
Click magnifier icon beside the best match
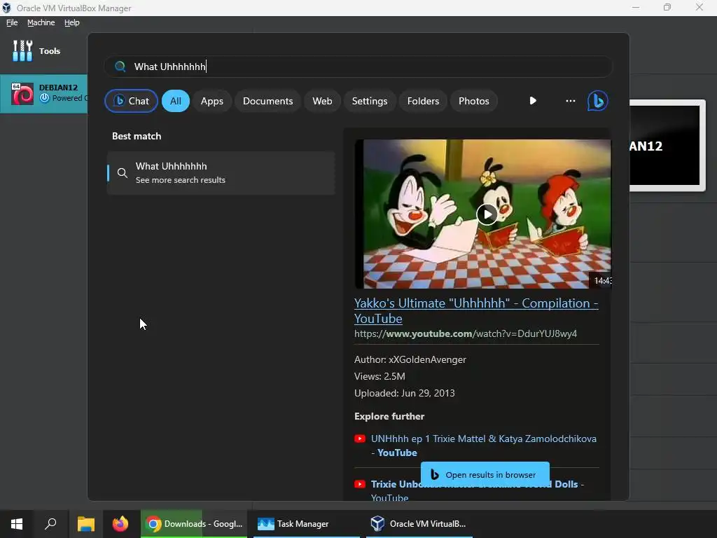[x=122, y=173]
